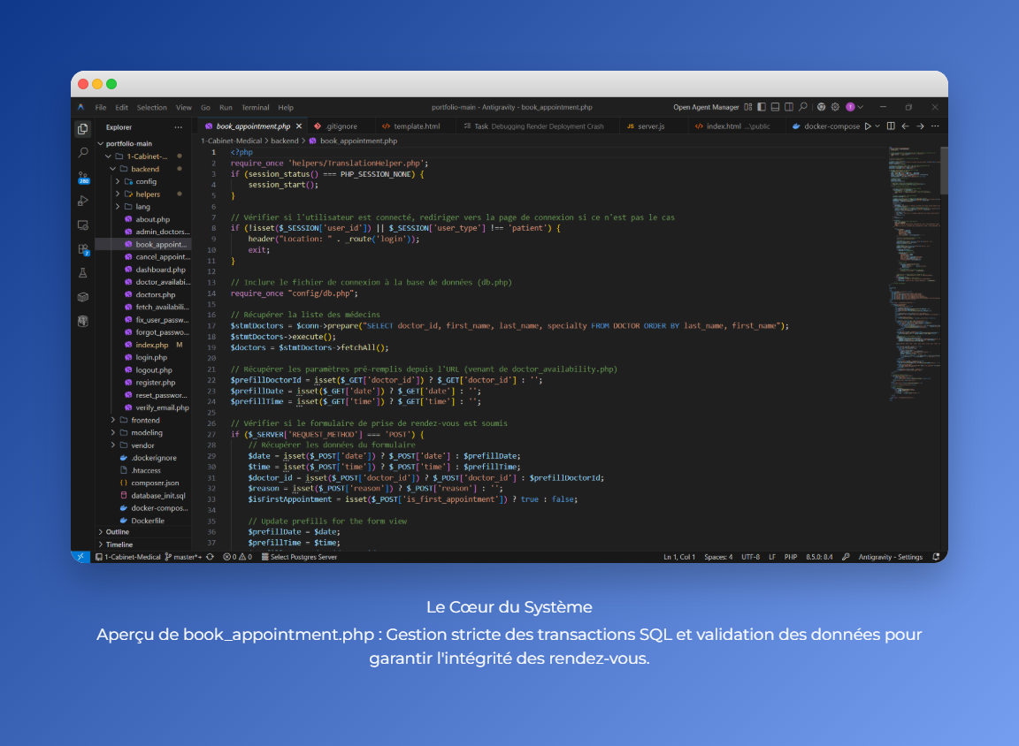
Task: Close the book_appointment.php tab
Action: tap(299, 126)
